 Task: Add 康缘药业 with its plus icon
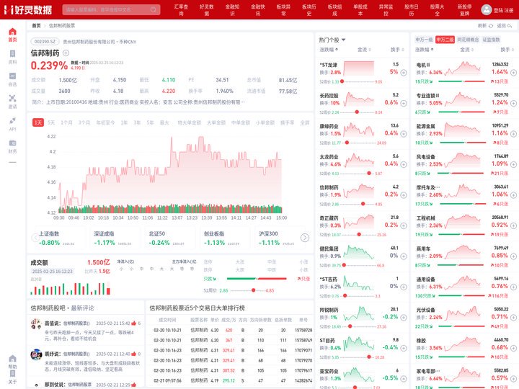pyautogui.click(x=404, y=134)
